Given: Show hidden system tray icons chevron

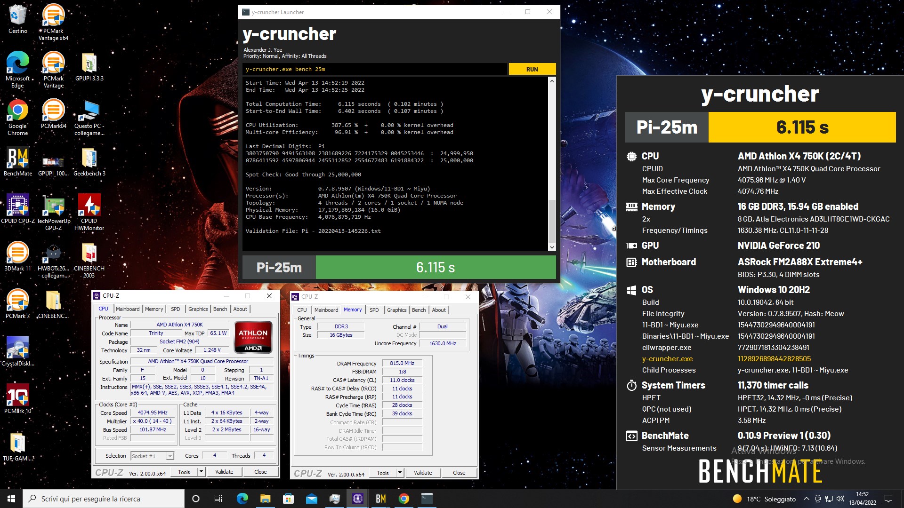Looking at the screenshot, I should pyautogui.click(x=806, y=499).
